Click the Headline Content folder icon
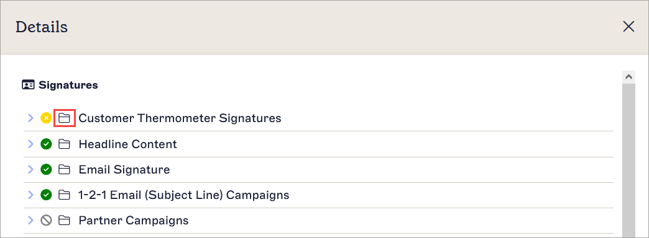This screenshot has width=649, height=238. click(64, 144)
